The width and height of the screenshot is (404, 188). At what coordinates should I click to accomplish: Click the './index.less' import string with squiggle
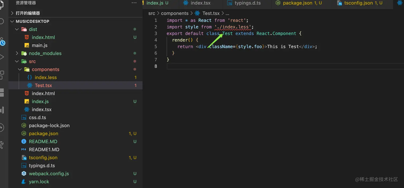tap(233, 27)
